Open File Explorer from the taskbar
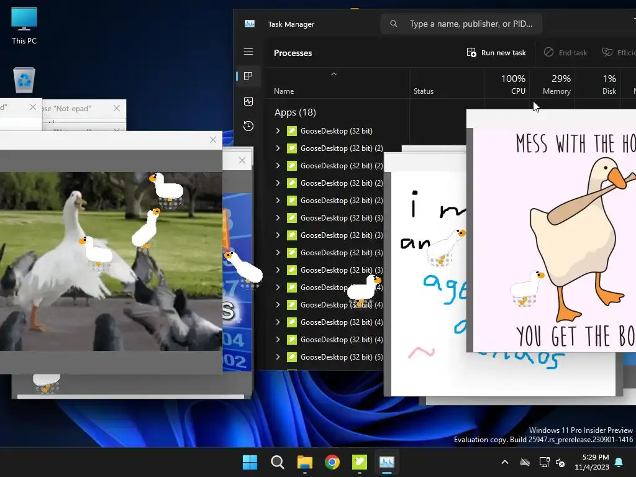Viewport: 636px width, 477px height. (x=304, y=462)
